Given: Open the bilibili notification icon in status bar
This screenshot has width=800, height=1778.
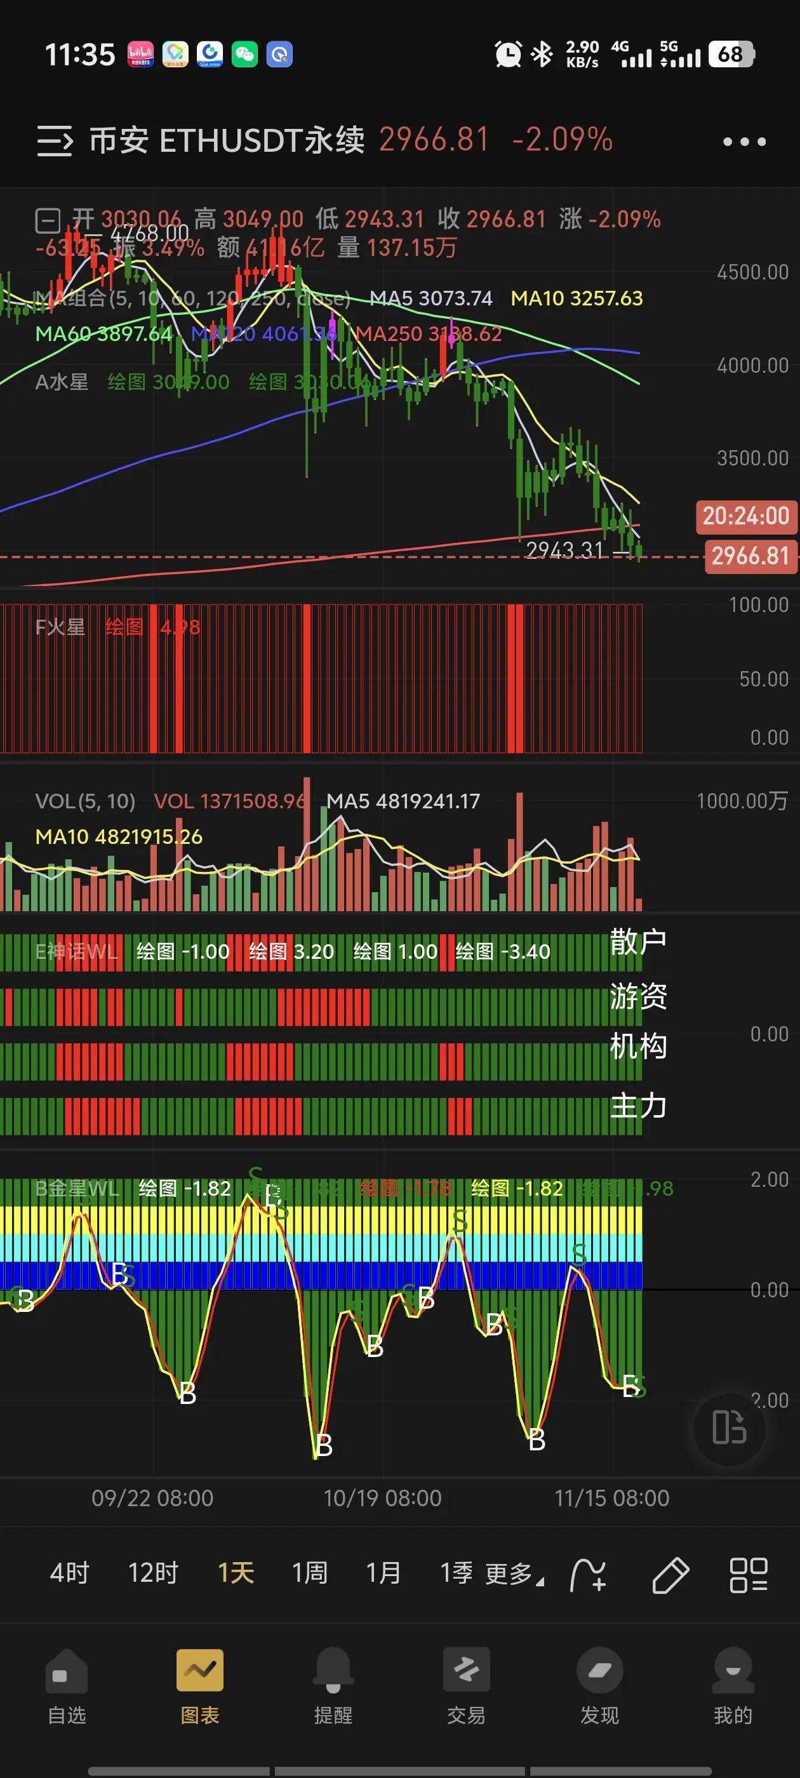Looking at the screenshot, I should click(x=141, y=54).
